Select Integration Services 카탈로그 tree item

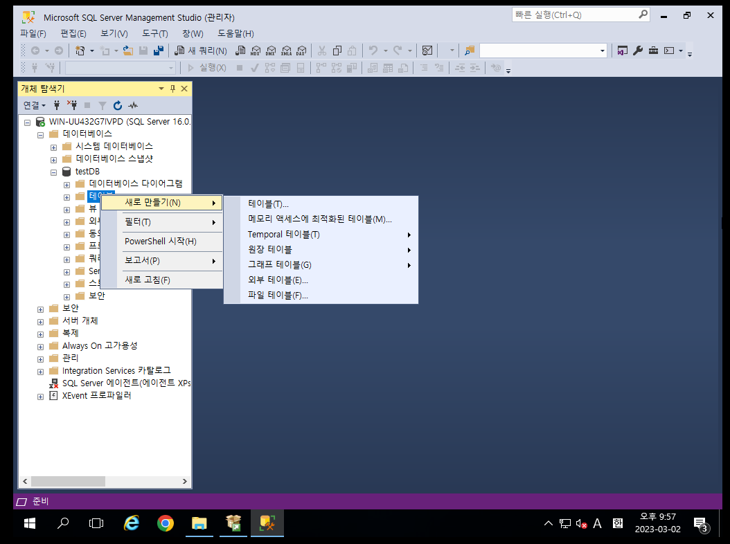click(x=116, y=370)
